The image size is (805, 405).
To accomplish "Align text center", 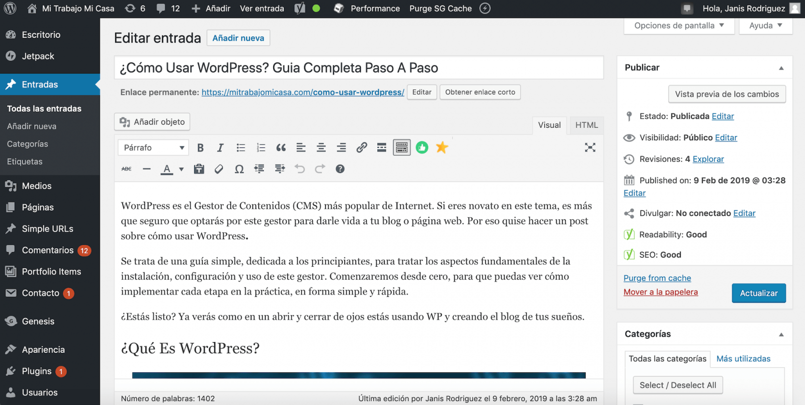I will point(321,147).
